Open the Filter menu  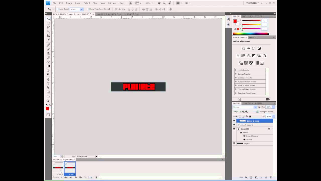tap(95, 3)
